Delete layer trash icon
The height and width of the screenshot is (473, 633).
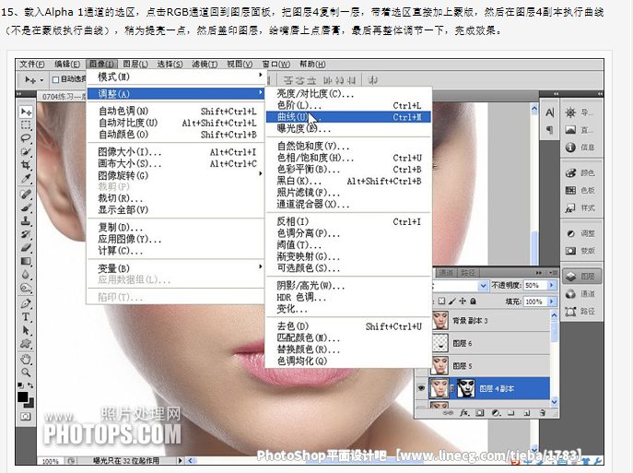[543, 413]
